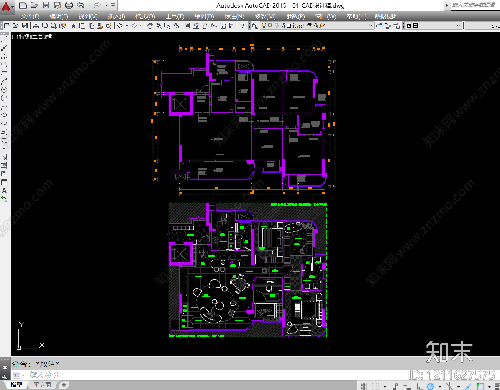Viewport: 500px width, 390px height.
Task: Click the [二维线框] visual style label
Action: tap(42, 37)
